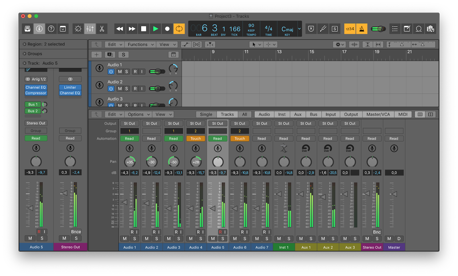
Task: Click the Audio 5 pan knob in mixer
Action: click(x=218, y=162)
